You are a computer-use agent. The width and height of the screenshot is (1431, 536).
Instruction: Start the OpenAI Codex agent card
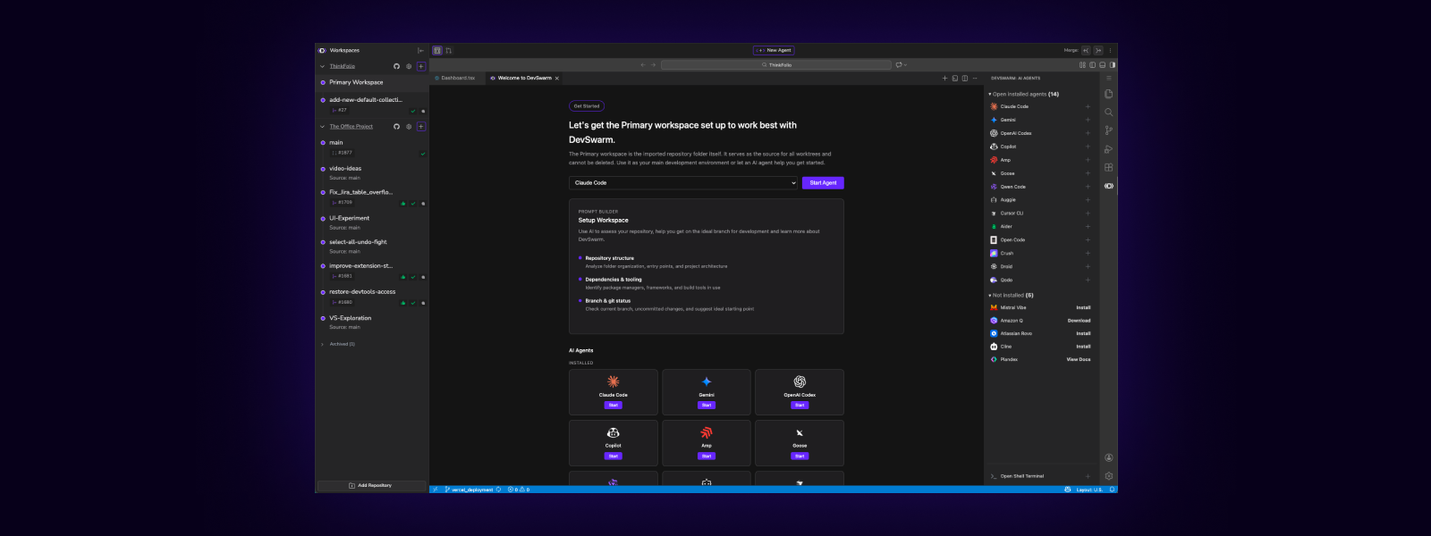click(800, 405)
